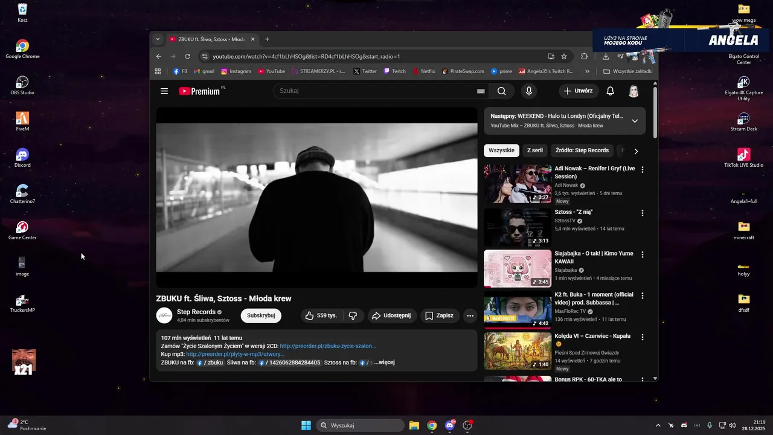The height and width of the screenshot is (435, 773).
Task: Open the Chrome apps grid in bookmarks bar
Action: [x=158, y=71]
